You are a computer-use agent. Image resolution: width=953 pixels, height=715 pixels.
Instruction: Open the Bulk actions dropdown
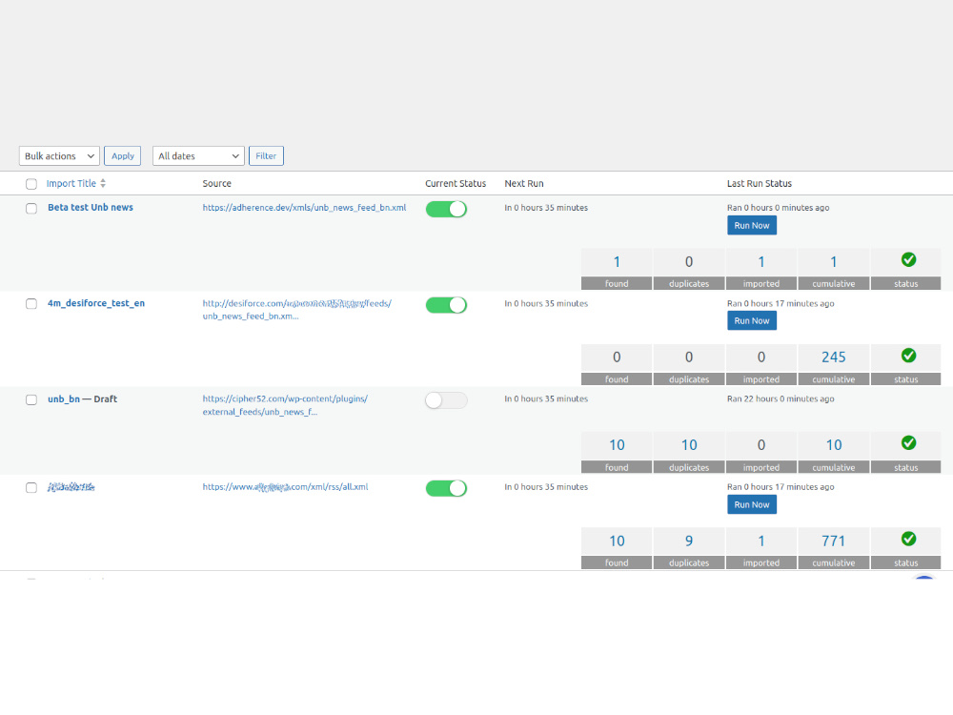pyautogui.click(x=59, y=155)
